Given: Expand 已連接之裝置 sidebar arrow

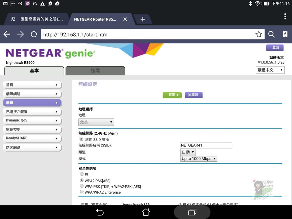Looking at the screenshot, I should point(56,112).
